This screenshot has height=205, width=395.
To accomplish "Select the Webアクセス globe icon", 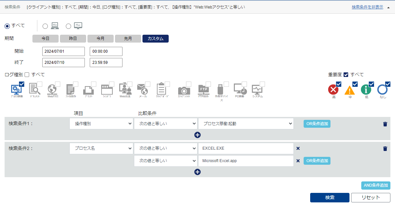I will click(x=52, y=89).
